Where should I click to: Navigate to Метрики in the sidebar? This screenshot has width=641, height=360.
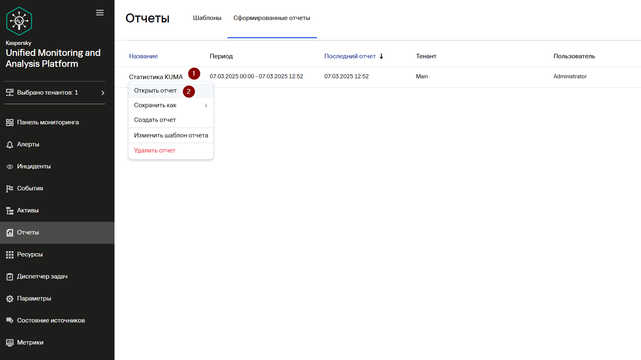coord(57,342)
